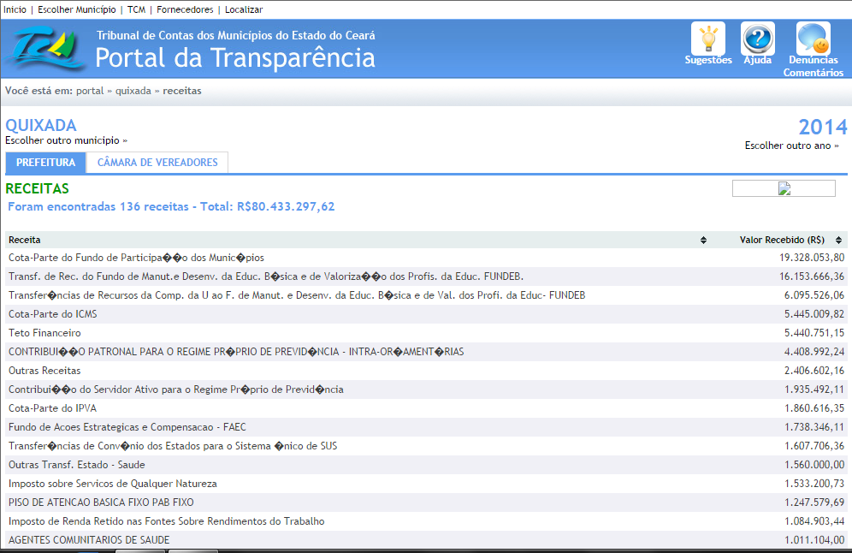
Task: Click the broken image placeholder near Receitas
Action: [x=784, y=188]
